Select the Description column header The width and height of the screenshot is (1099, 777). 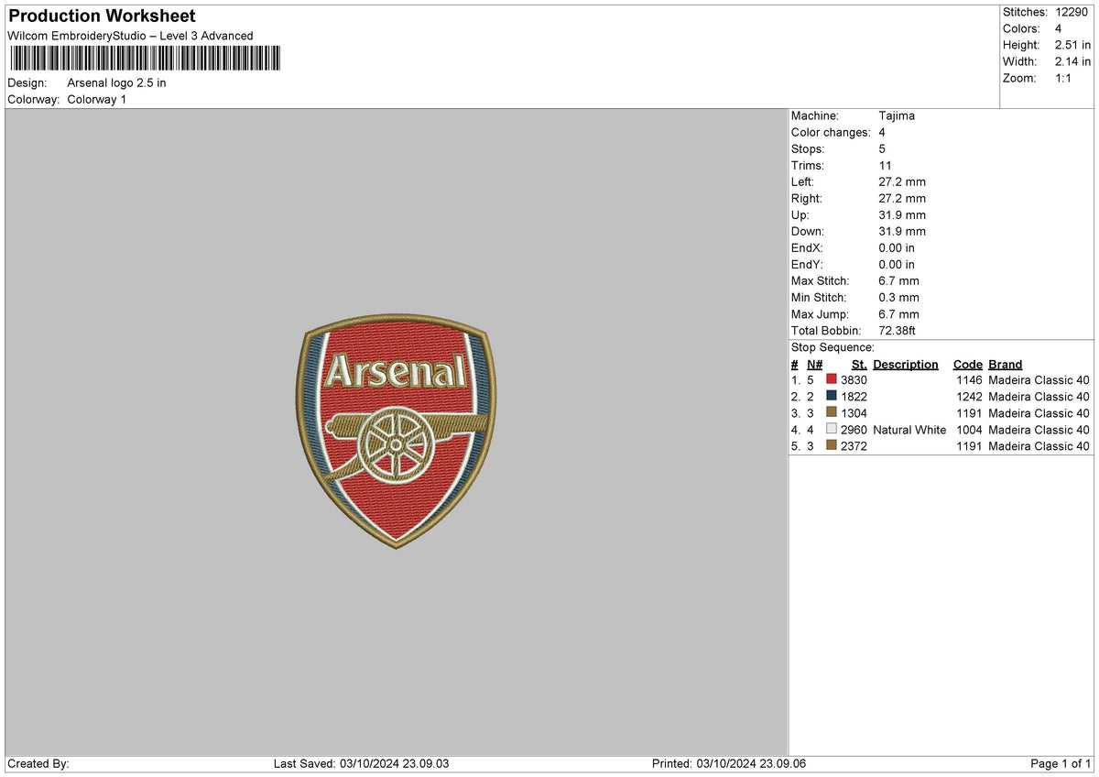click(x=905, y=364)
